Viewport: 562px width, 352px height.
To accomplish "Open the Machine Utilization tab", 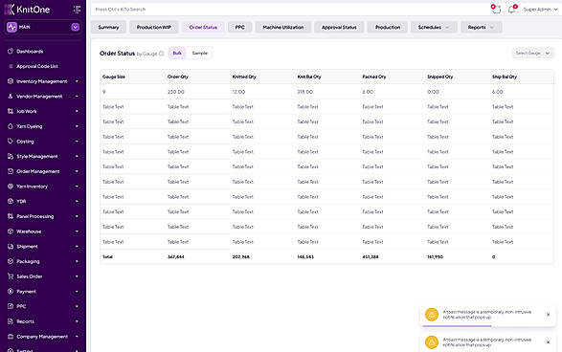I will [x=282, y=27].
